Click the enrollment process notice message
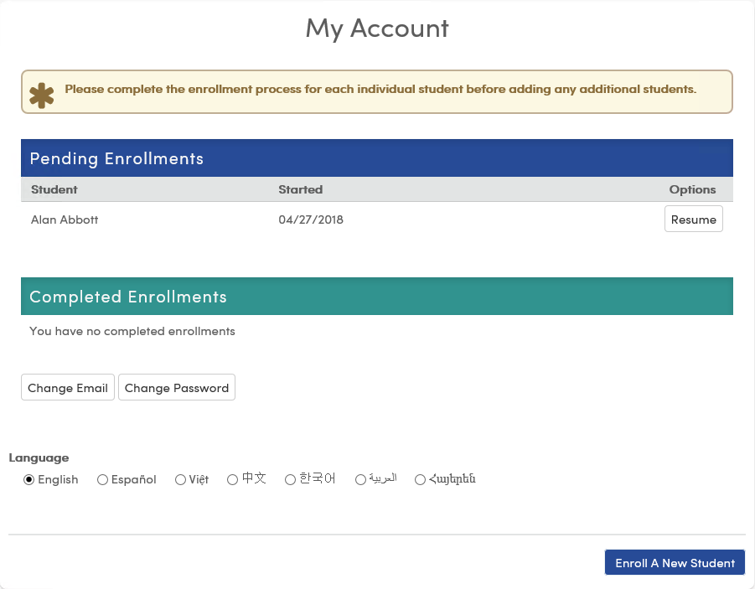755x589 pixels. [380, 89]
